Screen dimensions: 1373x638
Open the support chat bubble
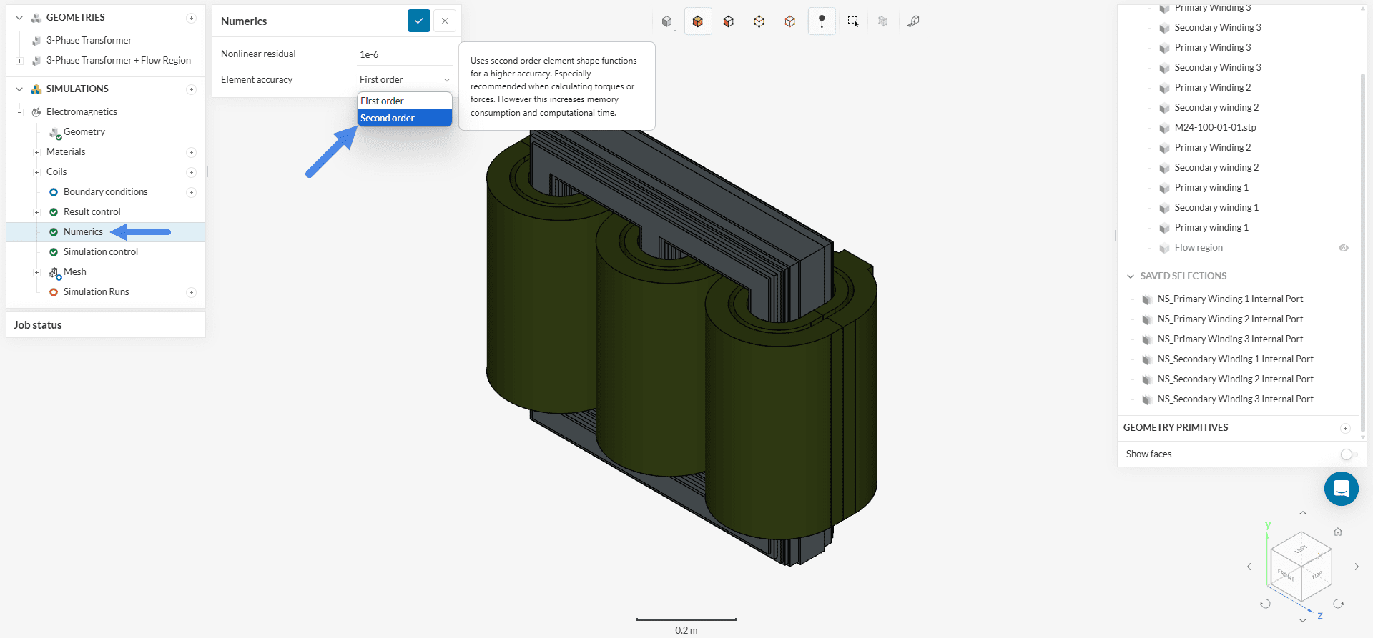[x=1341, y=489]
